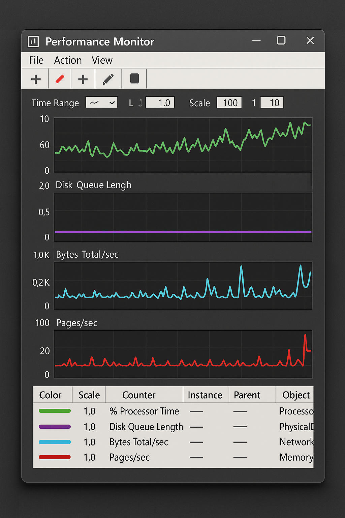Click the scale value for Pages/sec row
The width and height of the screenshot is (345, 518).
pyautogui.click(x=90, y=457)
